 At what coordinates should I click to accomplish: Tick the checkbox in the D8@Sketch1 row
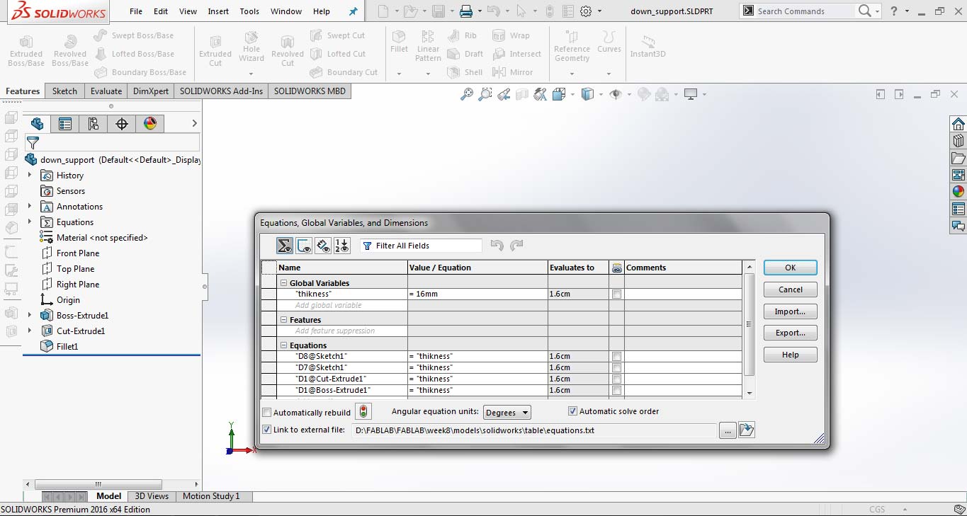616,356
